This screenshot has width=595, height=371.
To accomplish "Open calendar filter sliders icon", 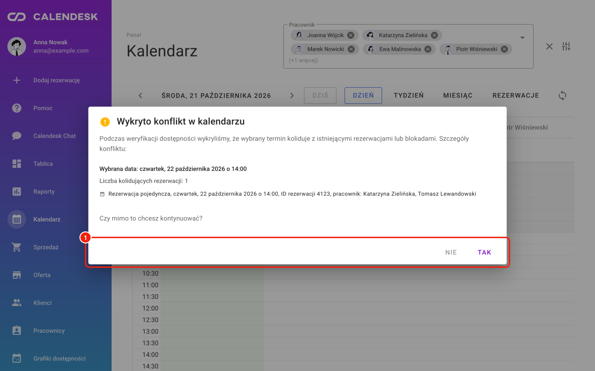I will (x=566, y=46).
